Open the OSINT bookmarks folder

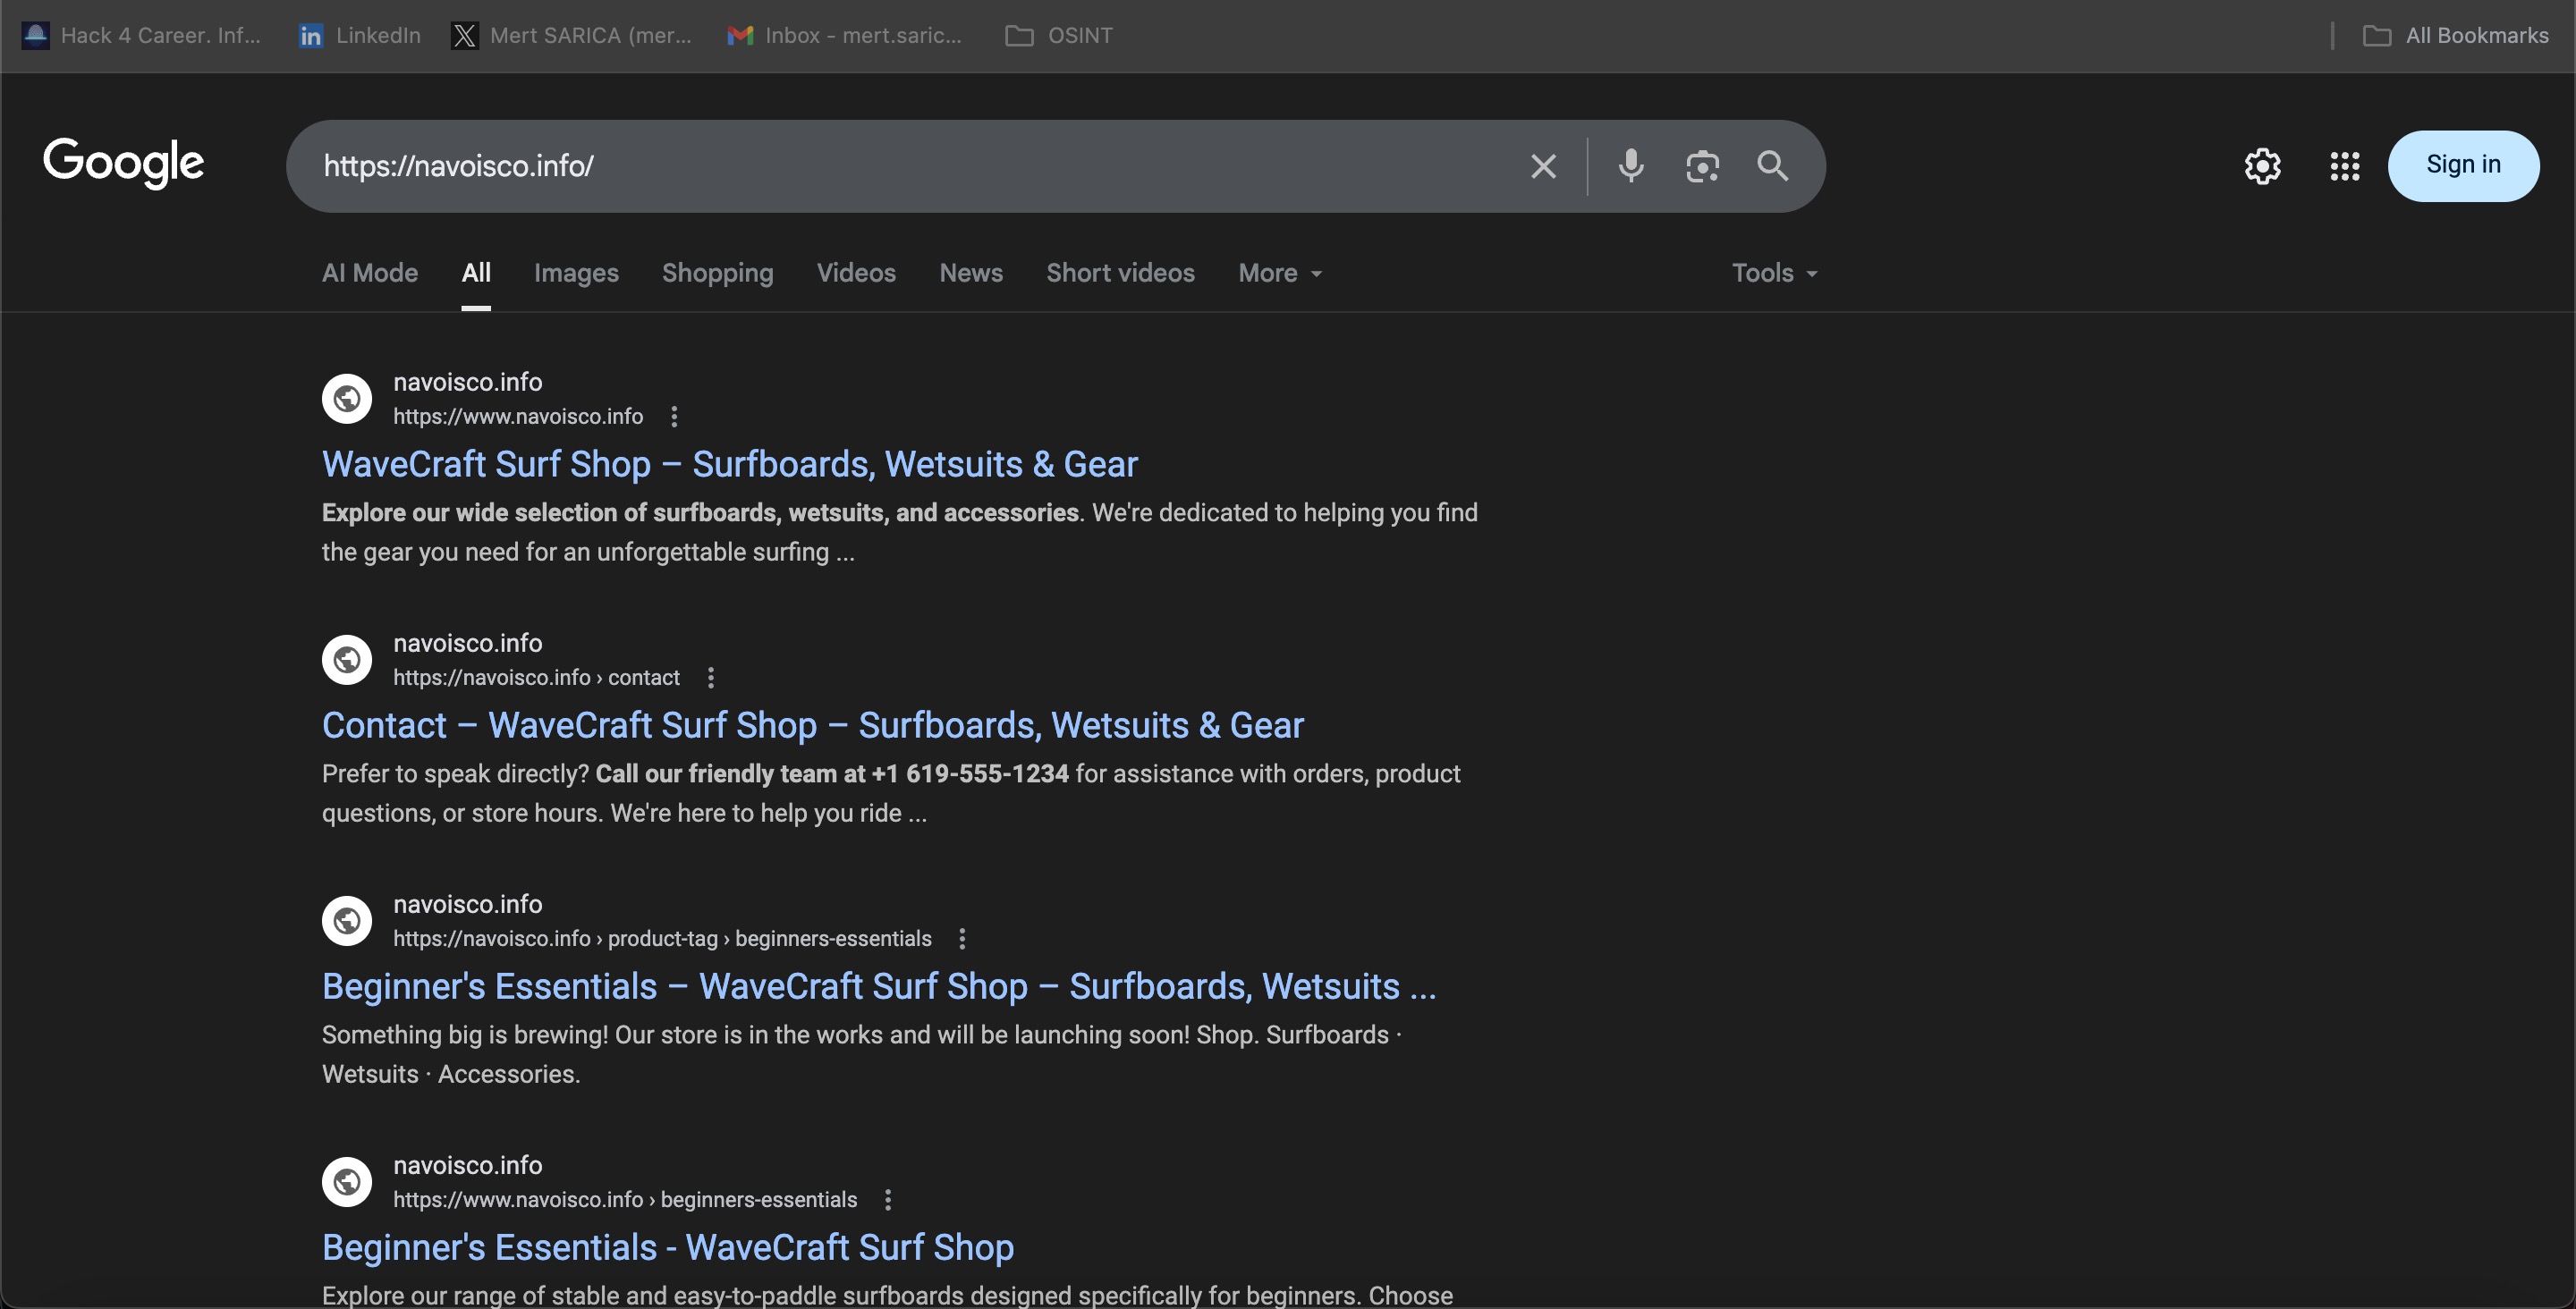(x=1059, y=36)
